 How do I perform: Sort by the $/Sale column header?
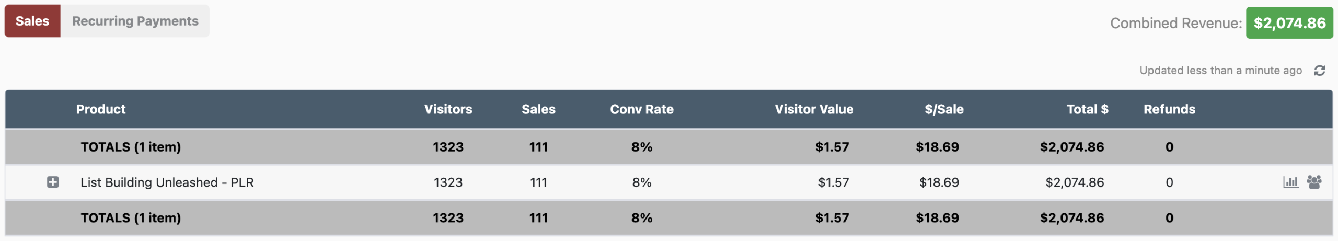pyautogui.click(x=944, y=109)
